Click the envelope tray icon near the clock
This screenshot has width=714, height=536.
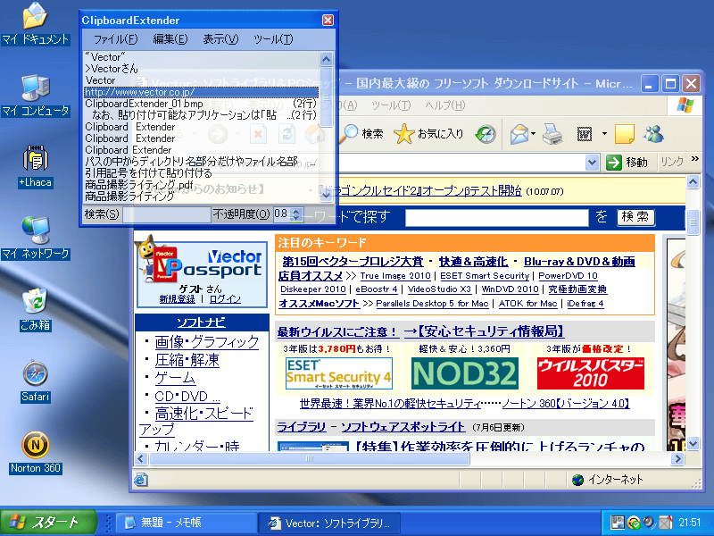click(665, 523)
